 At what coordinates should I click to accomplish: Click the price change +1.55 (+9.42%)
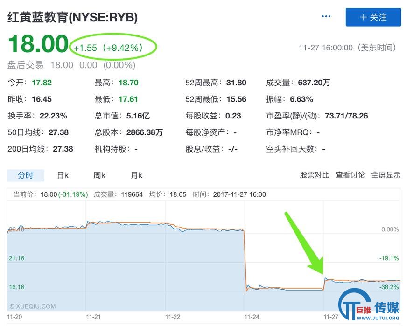(108, 48)
